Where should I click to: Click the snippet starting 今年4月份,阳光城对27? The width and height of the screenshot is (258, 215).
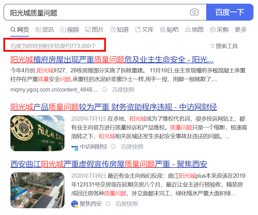click(128, 75)
